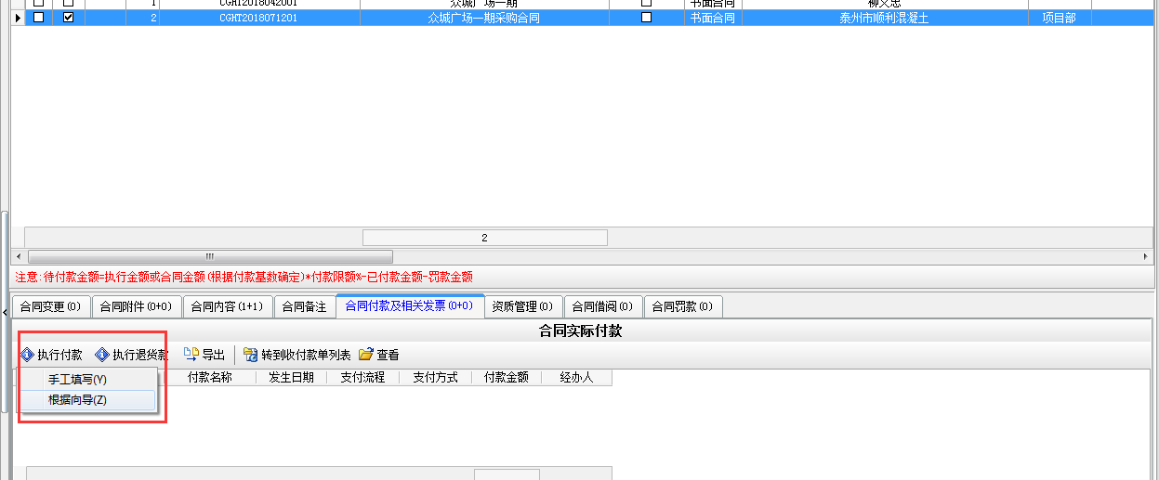Choose 手工填写(Y) from the dropdown menu

78,380
